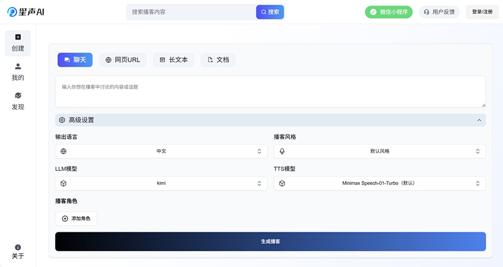Screen dimensions: 503x267
Task: Open the LLM模型 dropdown showing kimi
Action: point(162,183)
